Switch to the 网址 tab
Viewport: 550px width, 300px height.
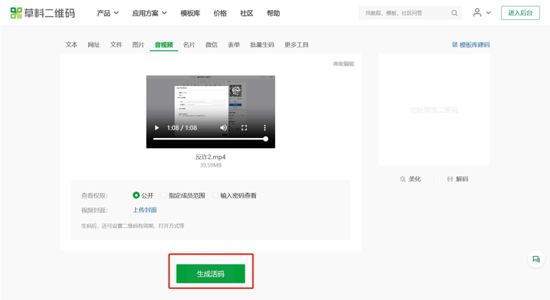click(93, 45)
